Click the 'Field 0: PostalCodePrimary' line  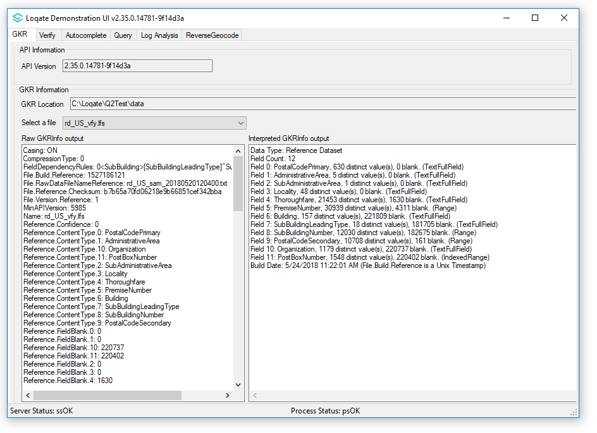[357, 167]
